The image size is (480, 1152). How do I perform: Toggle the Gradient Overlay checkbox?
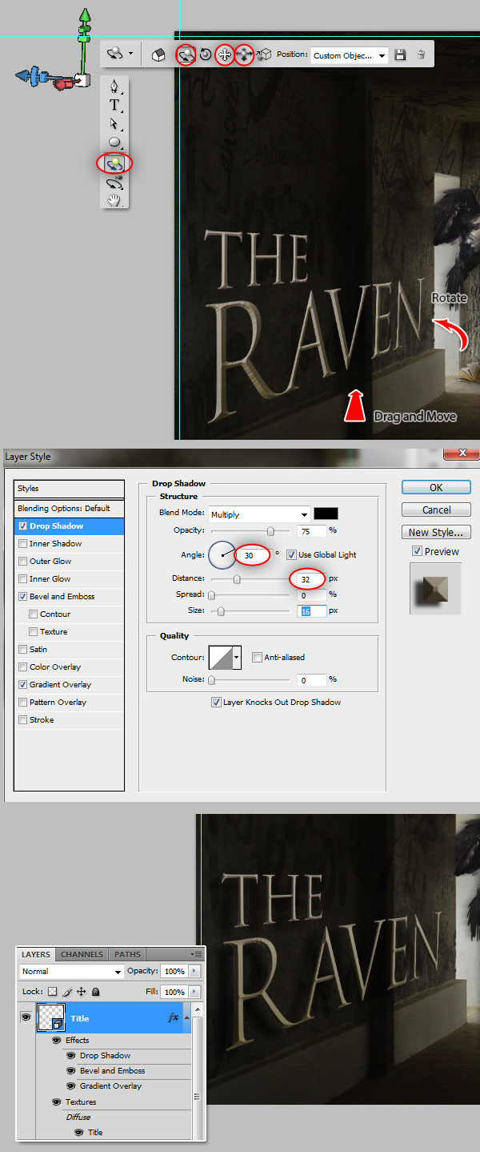22,685
